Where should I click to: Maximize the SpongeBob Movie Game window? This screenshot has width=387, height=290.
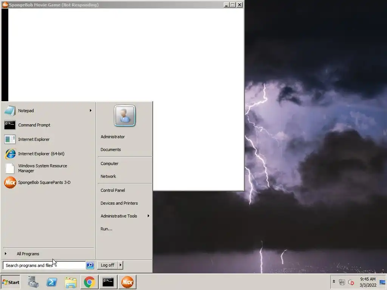[x=233, y=5]
